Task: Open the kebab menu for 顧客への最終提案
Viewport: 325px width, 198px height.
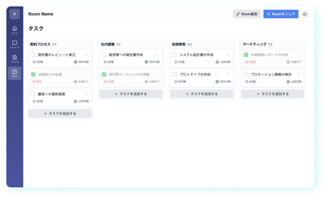Action: tap(86, 94)
